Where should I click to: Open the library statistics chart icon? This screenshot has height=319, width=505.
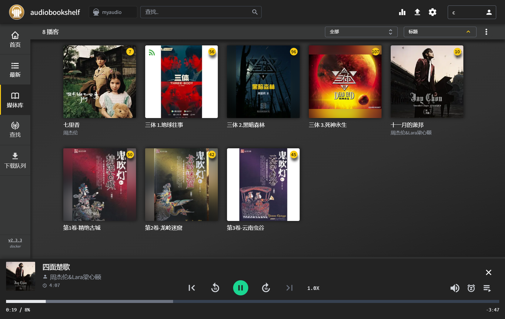(x=402, y=12)
